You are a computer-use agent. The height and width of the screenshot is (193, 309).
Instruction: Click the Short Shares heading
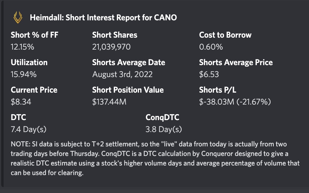coord(115,35)
